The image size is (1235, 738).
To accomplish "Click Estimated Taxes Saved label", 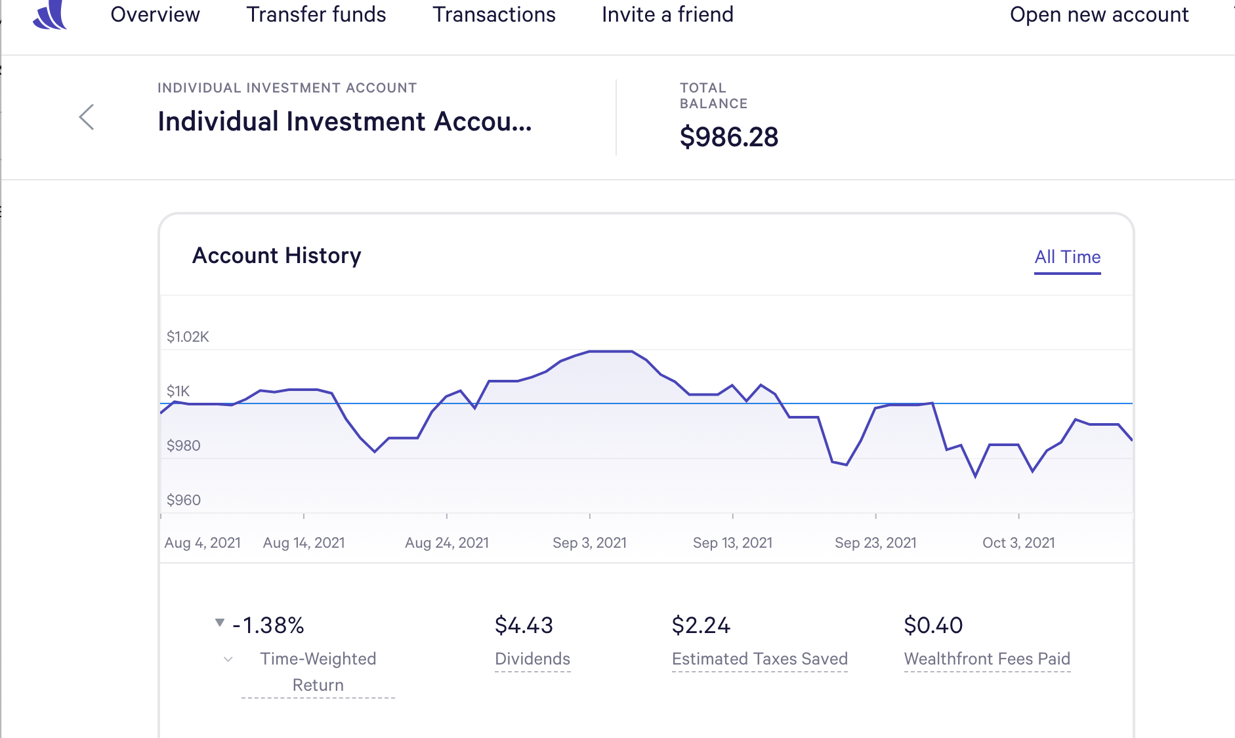I will point(760,659).
